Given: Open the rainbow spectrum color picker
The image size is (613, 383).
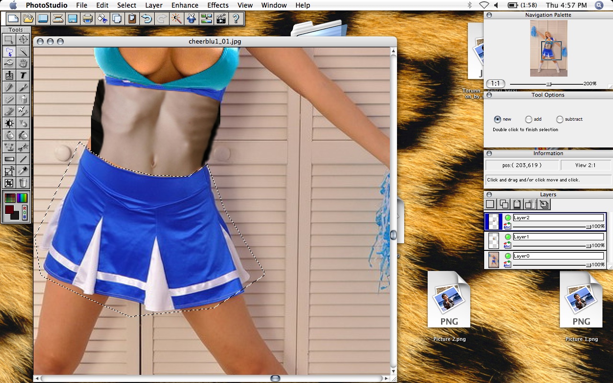Looking at the screenshot, I should click(23, 198).
